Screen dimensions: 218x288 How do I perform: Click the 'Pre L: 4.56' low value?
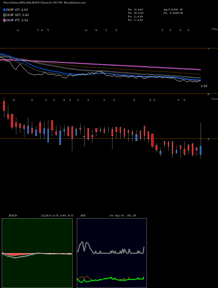point(136,17)
